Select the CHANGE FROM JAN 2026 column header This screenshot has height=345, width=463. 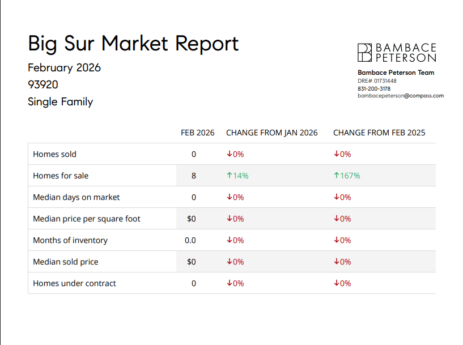(x=272, y=133)
